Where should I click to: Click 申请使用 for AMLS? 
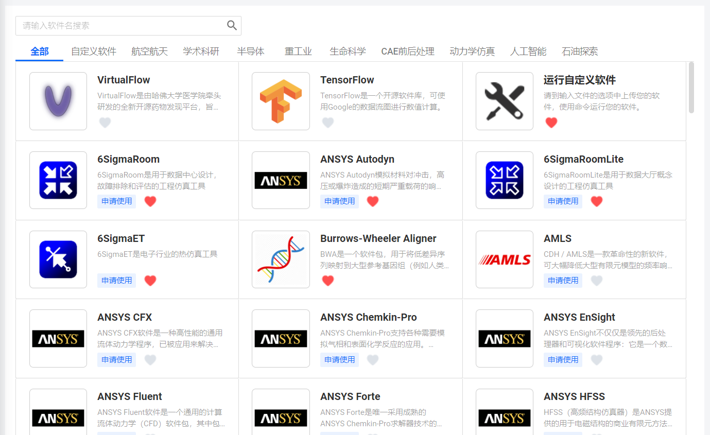[563, 281]
